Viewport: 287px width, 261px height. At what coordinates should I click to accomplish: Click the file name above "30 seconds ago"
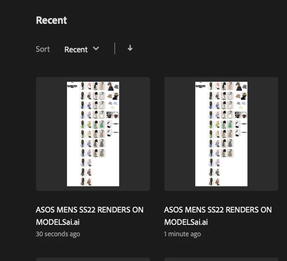(x=90, y=216)
